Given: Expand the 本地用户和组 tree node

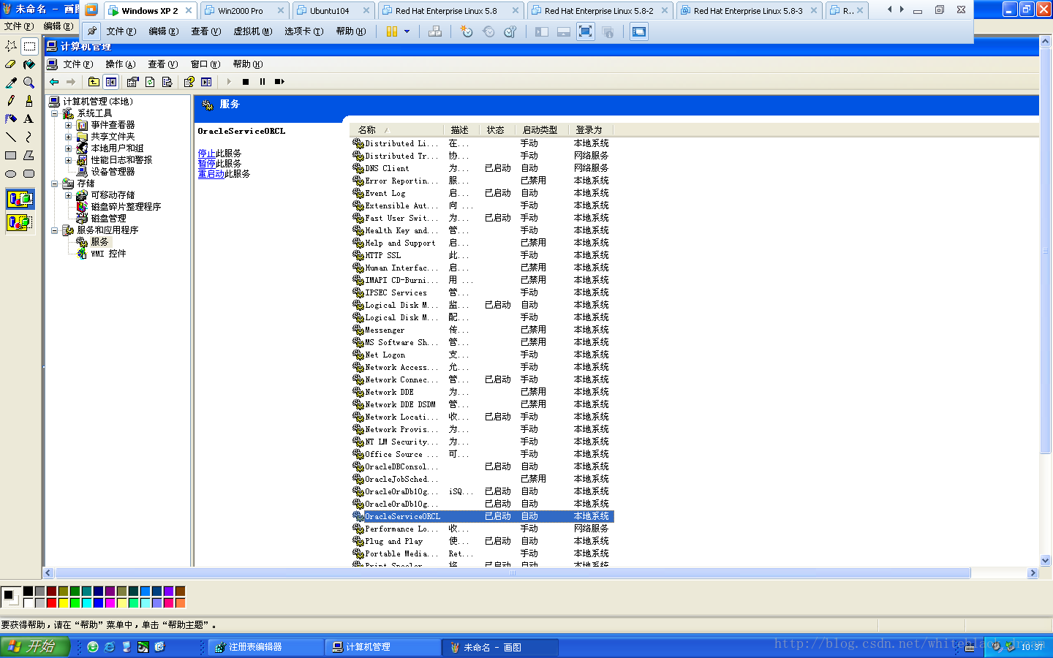Looking at the screenshot, I should [x=68, y=148].
